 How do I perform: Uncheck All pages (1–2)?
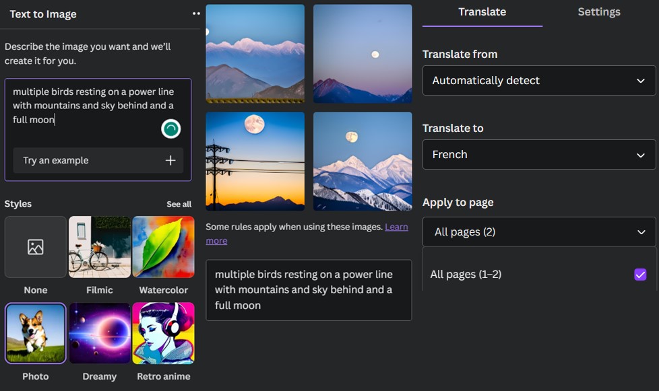(639, 274)
